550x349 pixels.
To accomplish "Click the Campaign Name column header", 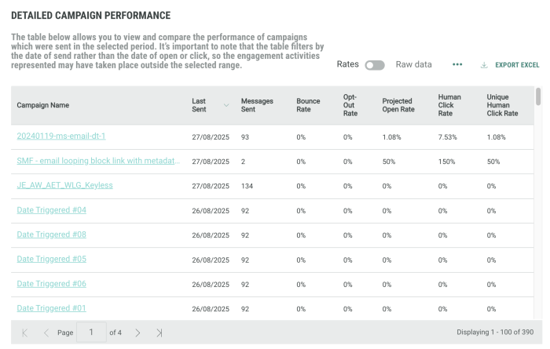I will point(43,105).
